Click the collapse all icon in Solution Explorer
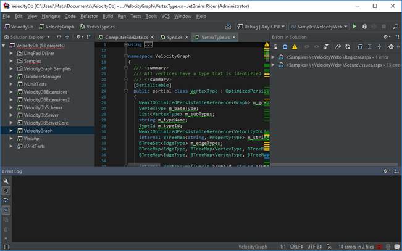This screenshot has width=402, height=251. pos(67,37)
